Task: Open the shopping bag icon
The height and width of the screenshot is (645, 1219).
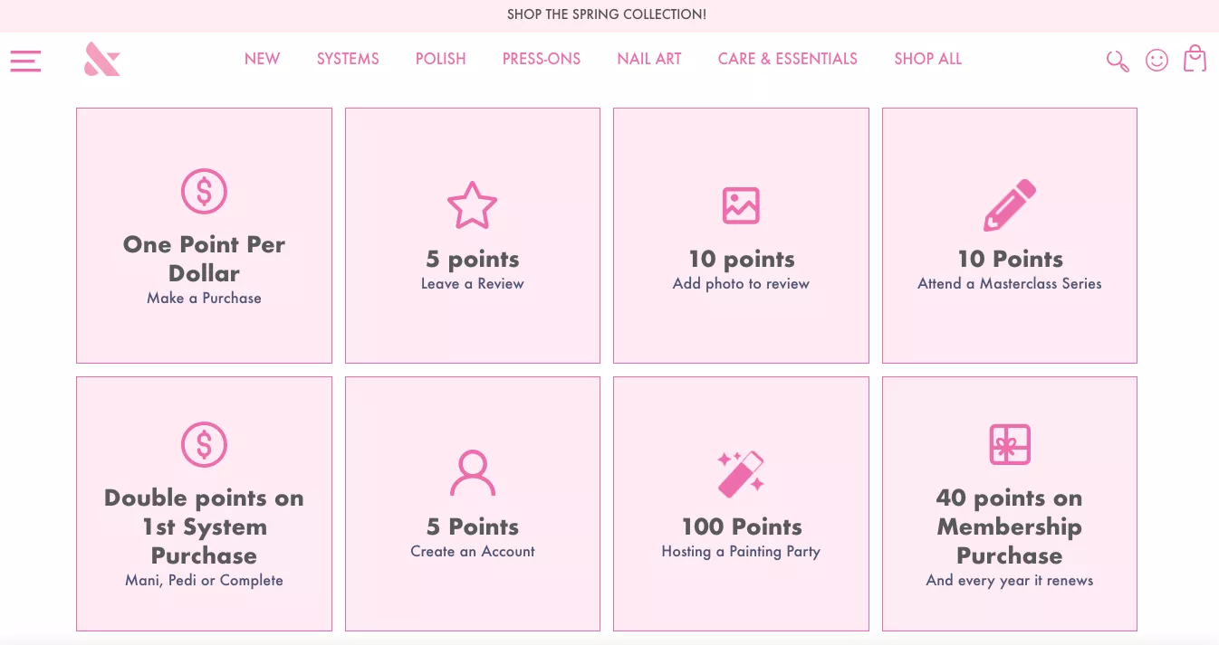Action: 1195,59
